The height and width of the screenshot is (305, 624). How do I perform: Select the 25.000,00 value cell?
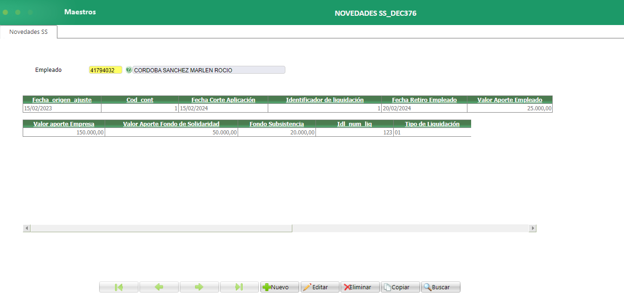(510, 108)
